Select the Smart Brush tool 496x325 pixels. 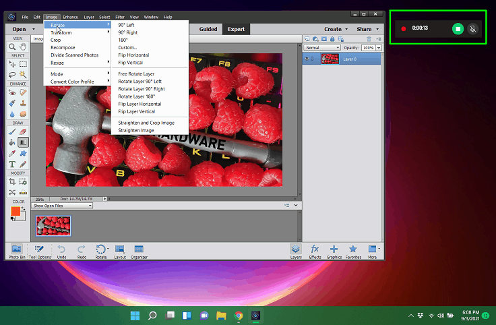[12, 103]
